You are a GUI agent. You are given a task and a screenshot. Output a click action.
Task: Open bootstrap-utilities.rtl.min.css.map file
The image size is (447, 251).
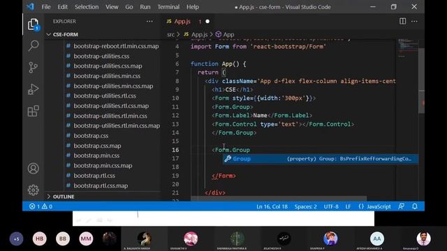pos(117,125)
